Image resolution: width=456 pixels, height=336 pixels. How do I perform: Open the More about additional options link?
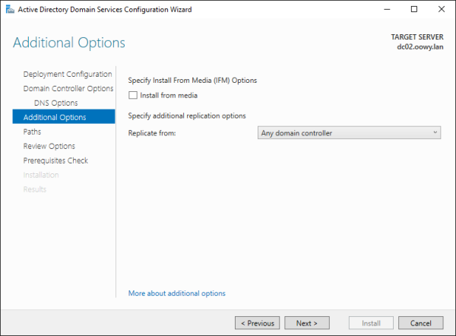[177, 293]
